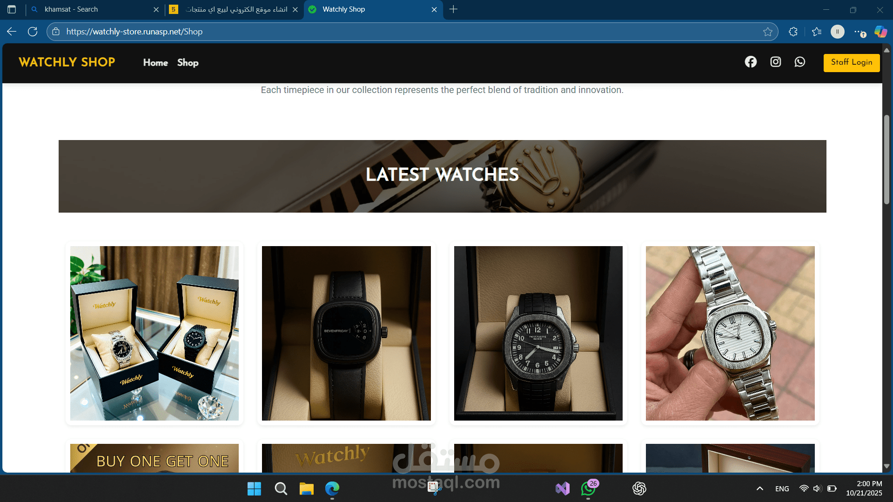
Task: Open the Shop nav link
Action: pos(188,63)
